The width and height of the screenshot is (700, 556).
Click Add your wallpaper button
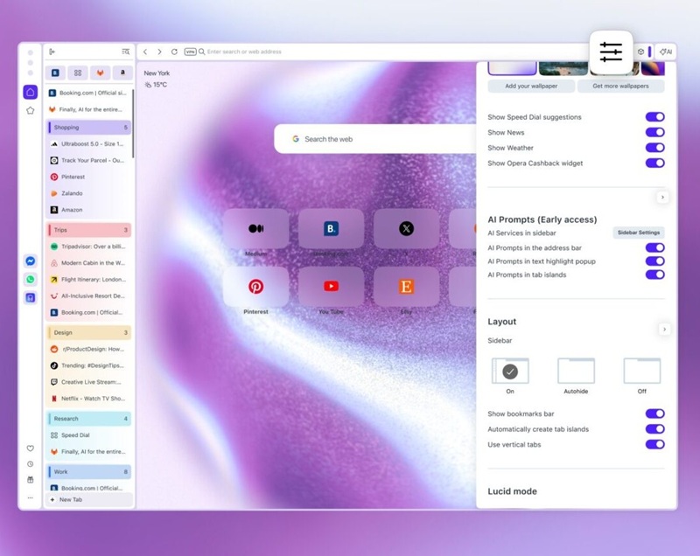click(531, 86)
